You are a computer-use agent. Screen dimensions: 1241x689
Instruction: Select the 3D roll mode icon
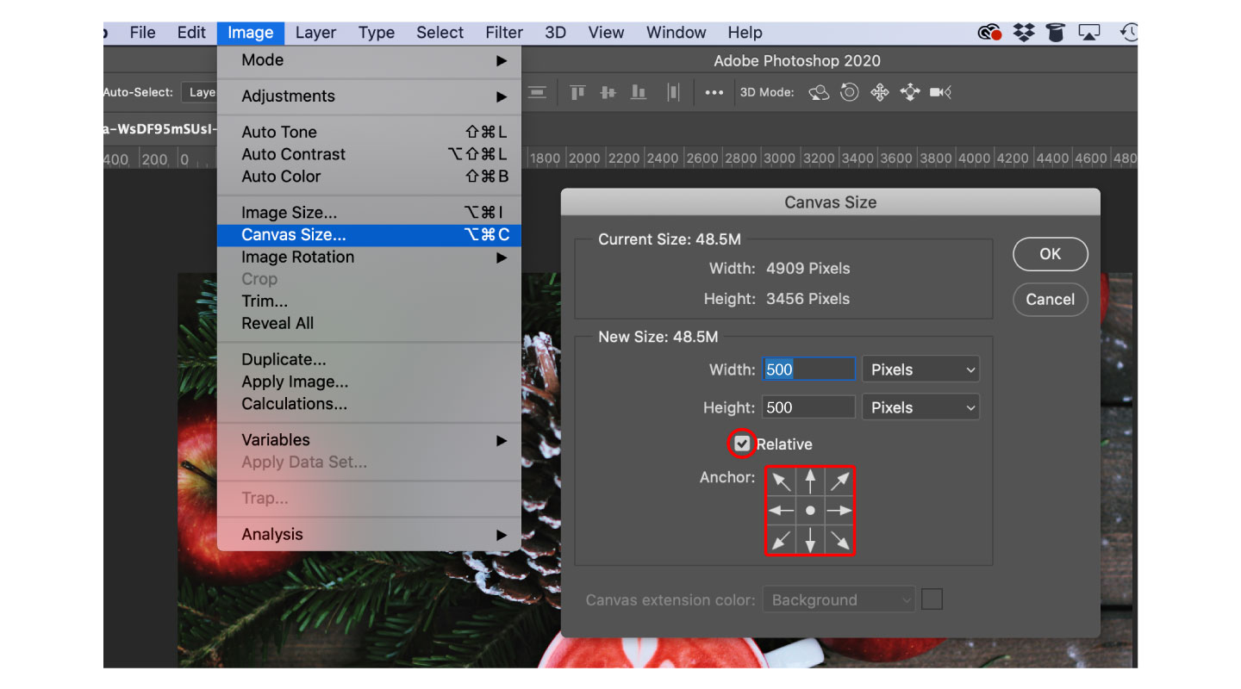pyautogui.click(x=849, y=92)
